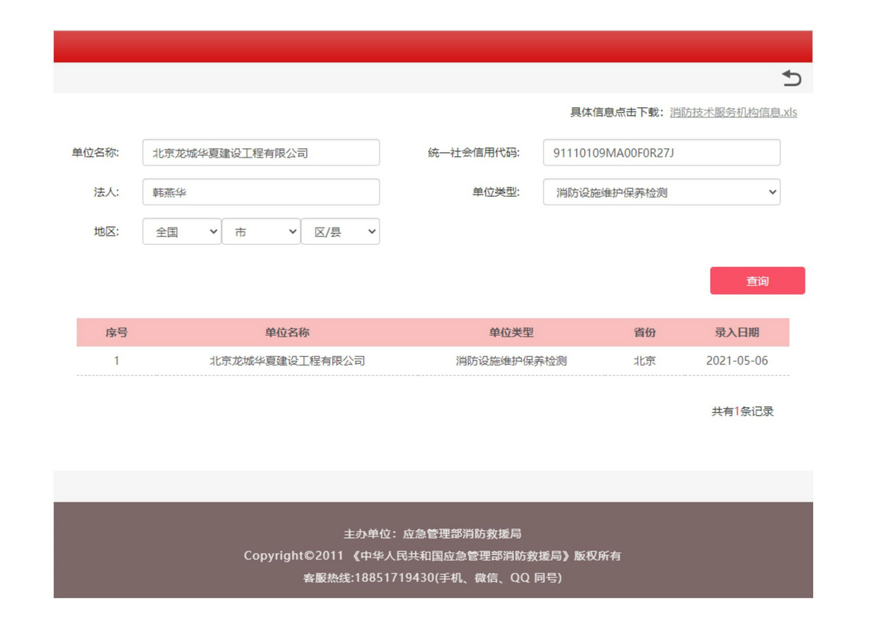Click the 录入日期 column header
This screenshot has height=627, width=869.
point(737,332)
